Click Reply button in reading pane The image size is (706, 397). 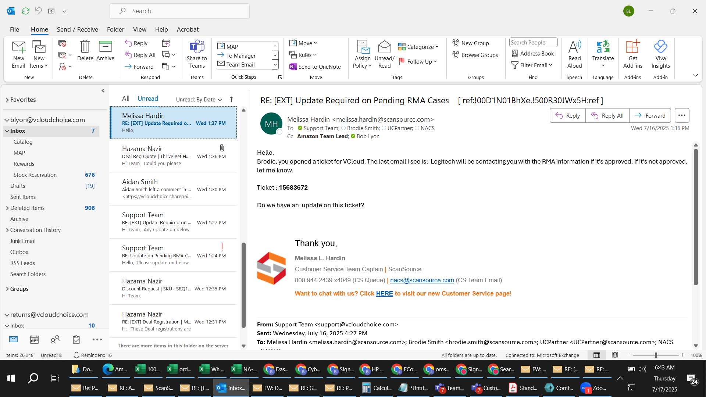coord(567,115)
